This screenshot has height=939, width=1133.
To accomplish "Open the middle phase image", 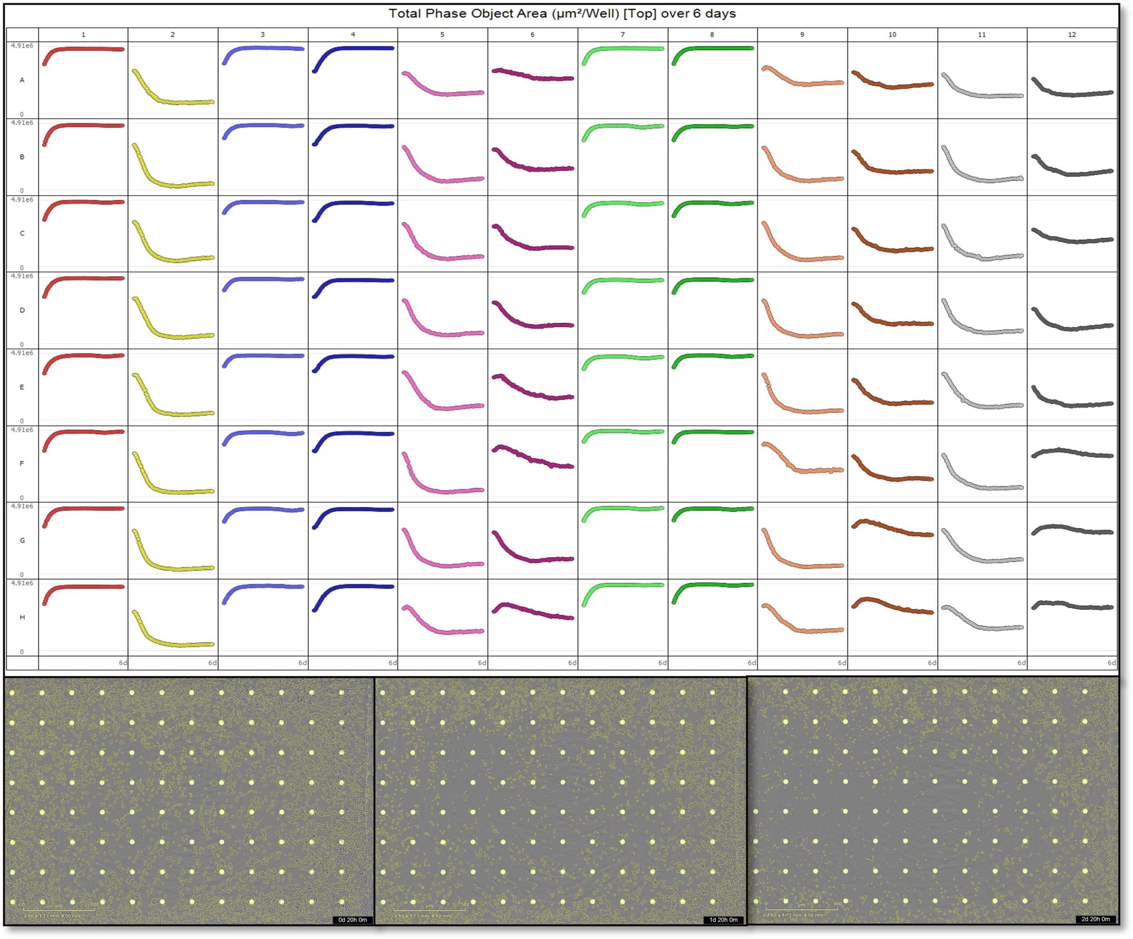I will click(x=560, y=801).
